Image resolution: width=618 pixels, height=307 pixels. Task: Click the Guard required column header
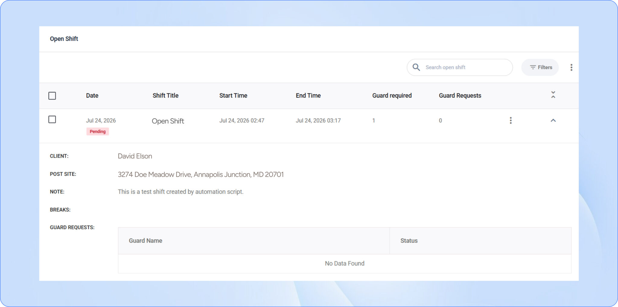(x=392, y=96)
